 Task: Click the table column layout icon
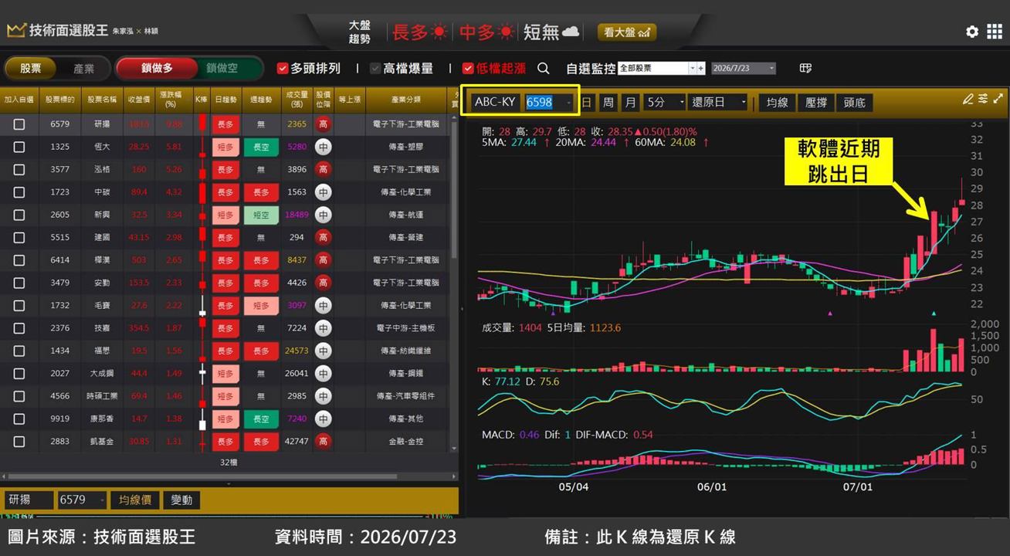tap(805, 68)
